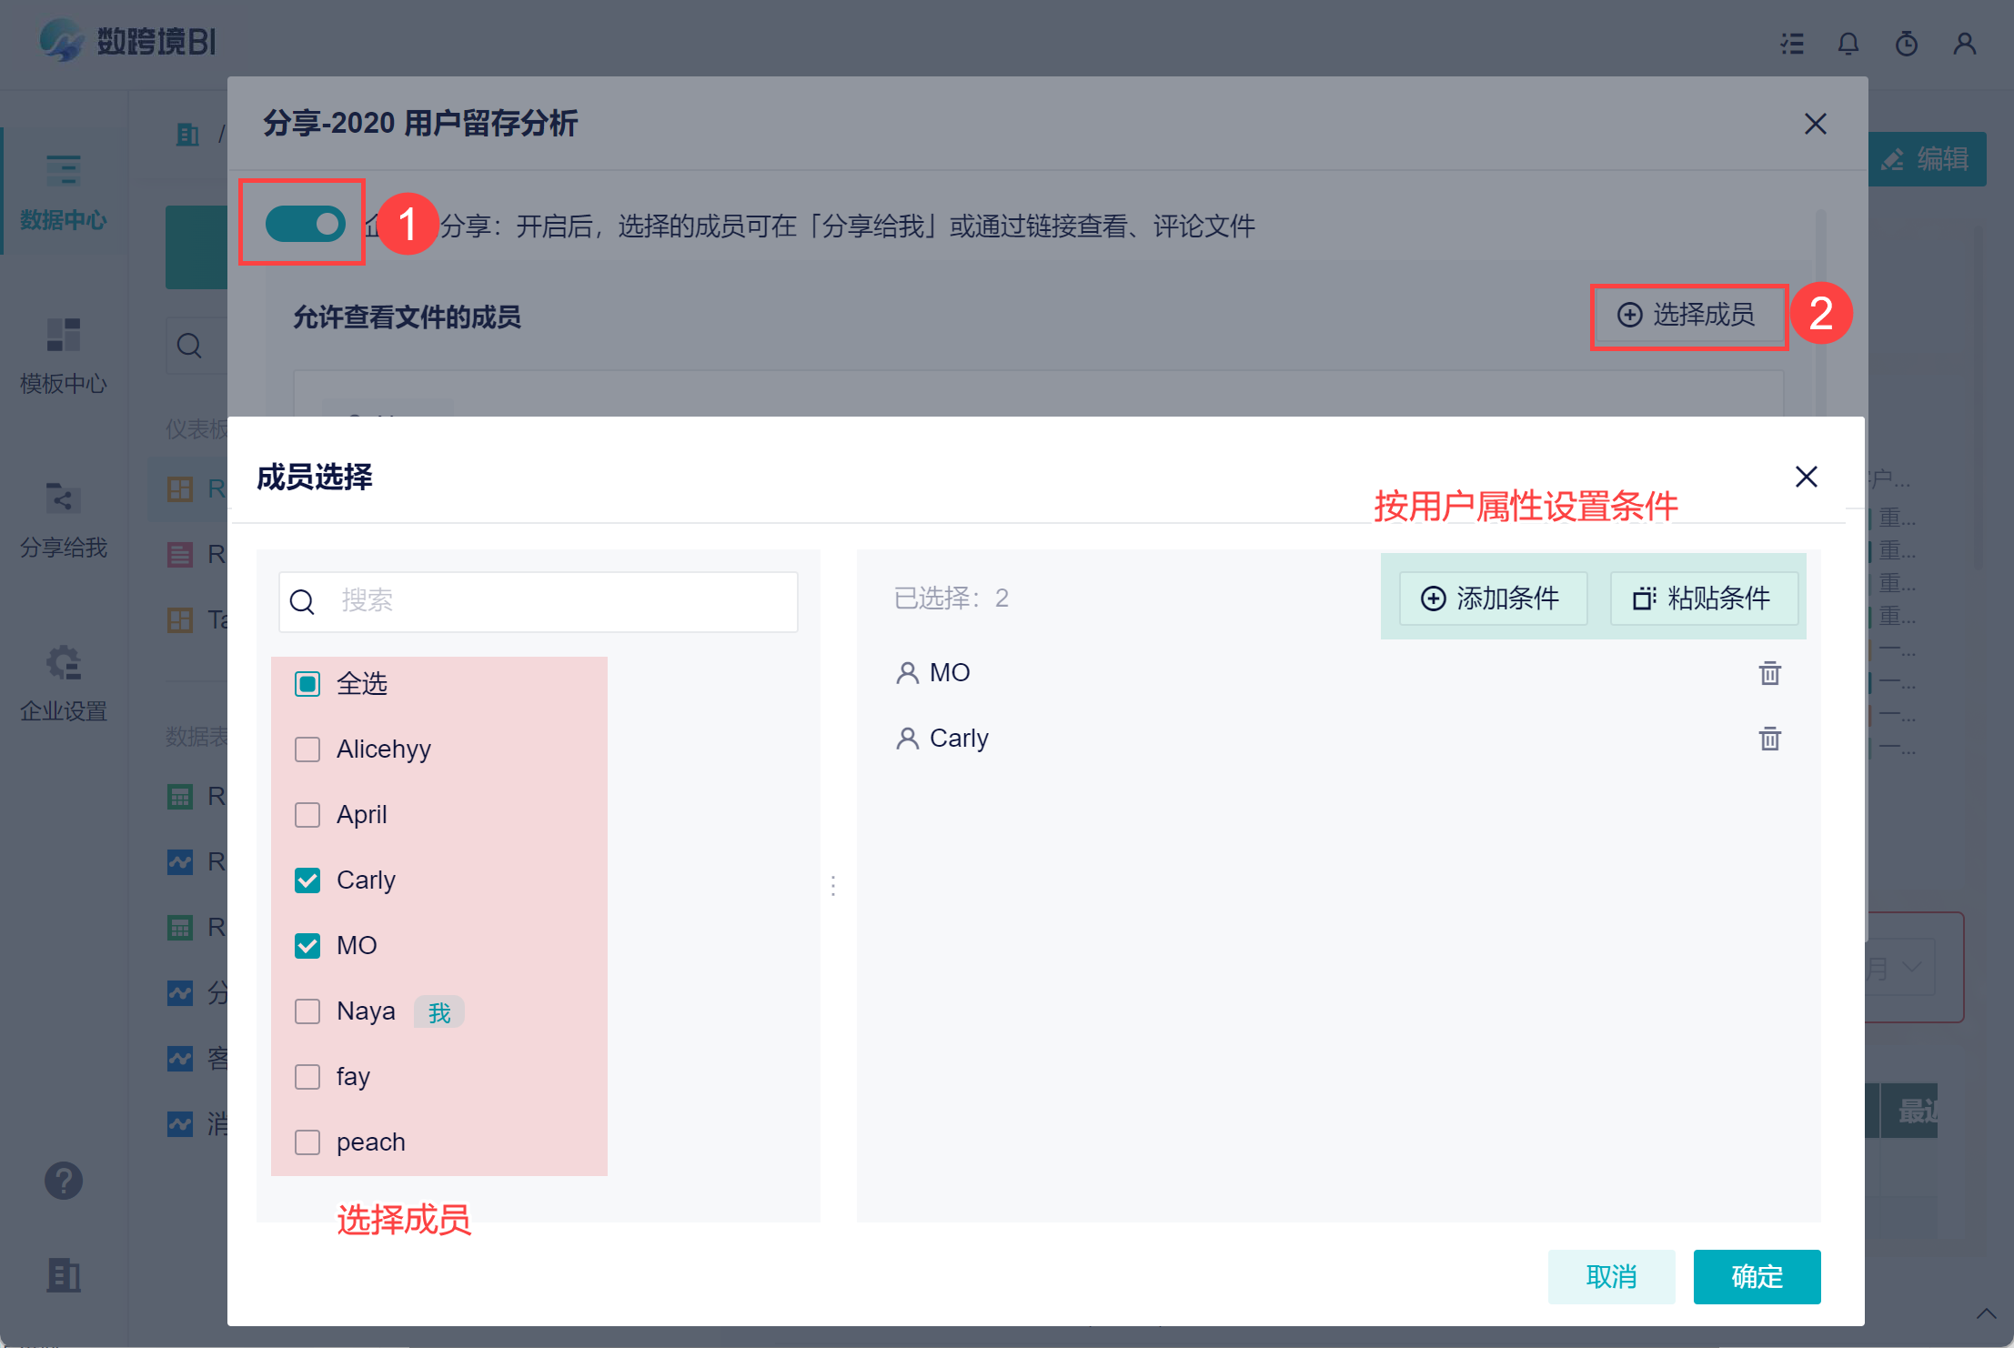Click the user profile icon
2014x1348 pixels.
1964,44
